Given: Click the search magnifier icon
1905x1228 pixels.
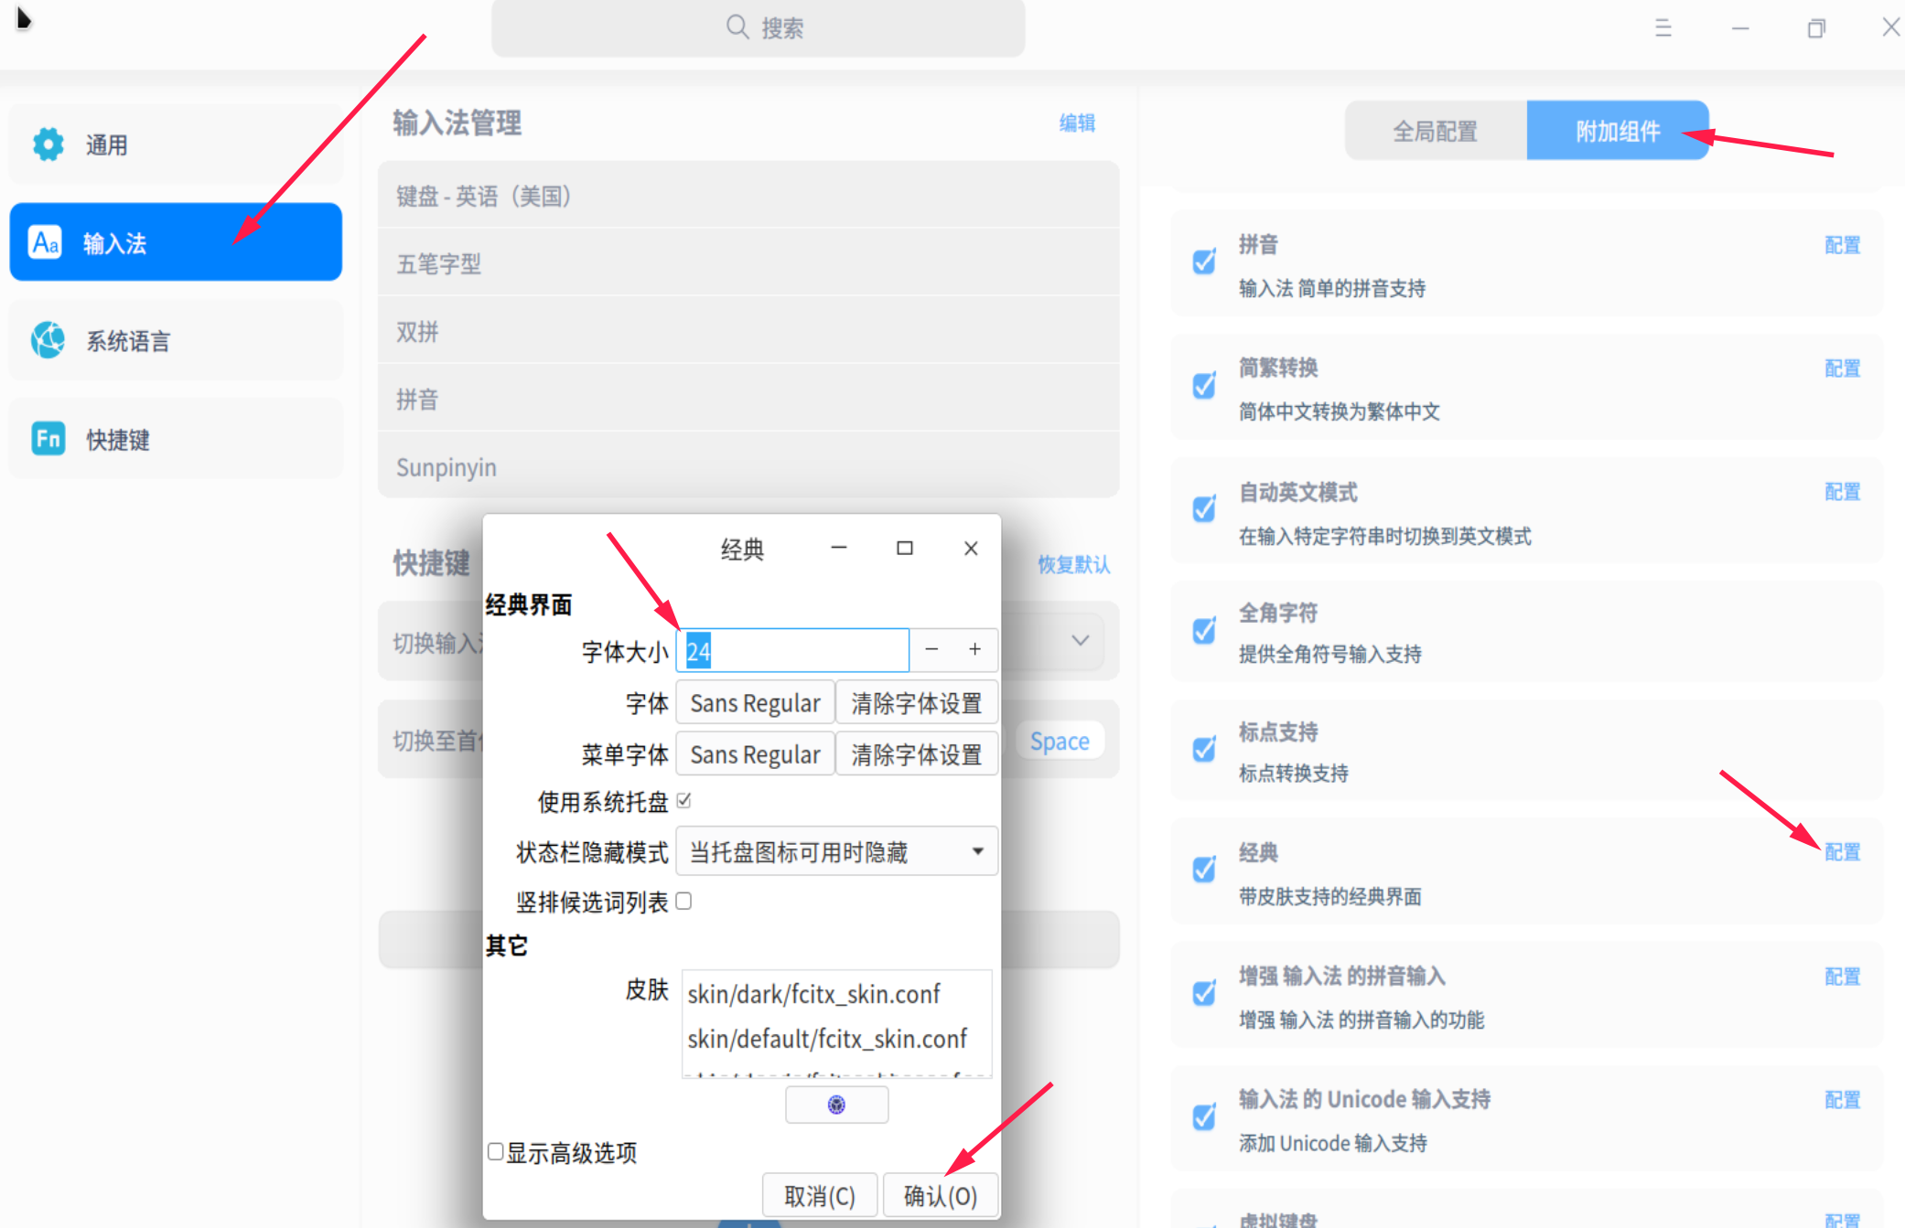Looking at the screenshot, I should pos(737,27).
